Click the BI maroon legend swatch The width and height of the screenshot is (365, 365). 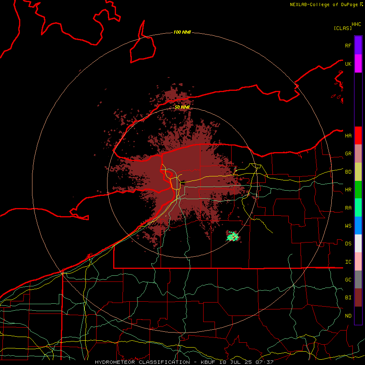click(358, 298)
